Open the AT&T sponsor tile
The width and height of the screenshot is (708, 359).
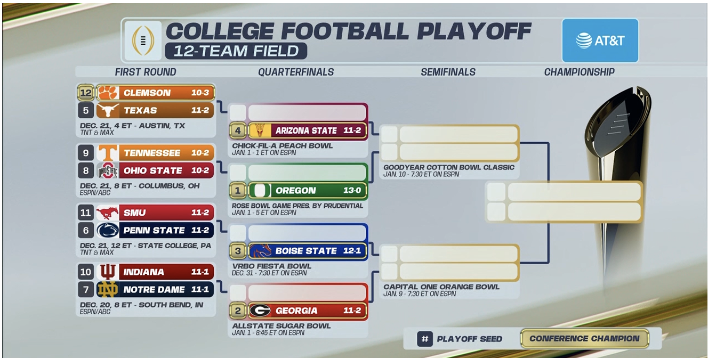[600, 40]
